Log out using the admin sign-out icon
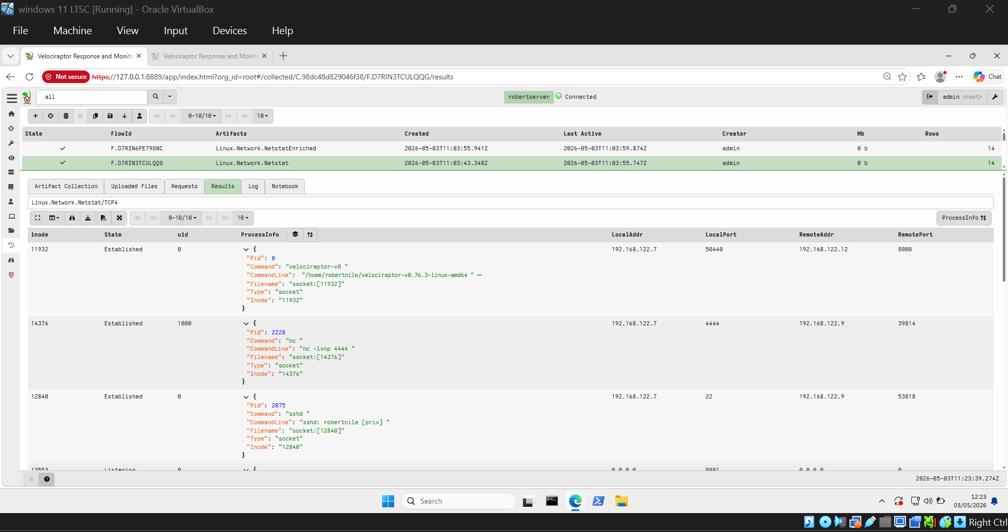Viewport: 1008px width, 532px height. tap(930, 97)
